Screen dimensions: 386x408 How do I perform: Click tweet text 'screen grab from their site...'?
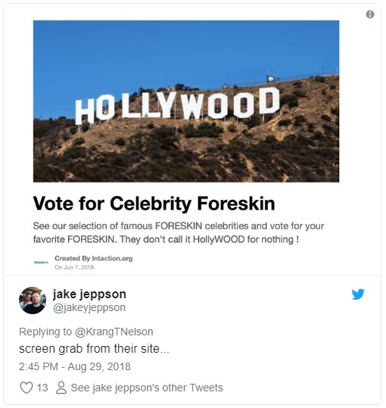click(94, 349)
